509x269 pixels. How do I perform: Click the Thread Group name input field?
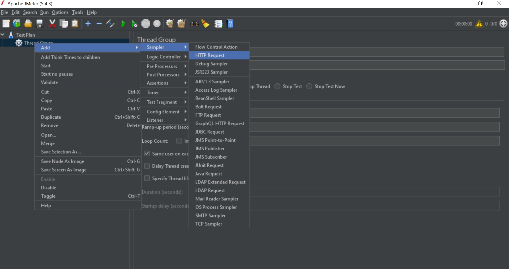[377, 52]
